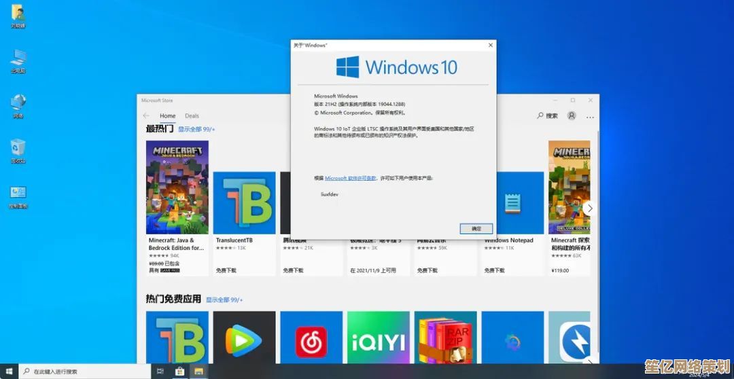The image size is (734, 379).
Task: Click the 最热门 section heading
Action: 160,128
